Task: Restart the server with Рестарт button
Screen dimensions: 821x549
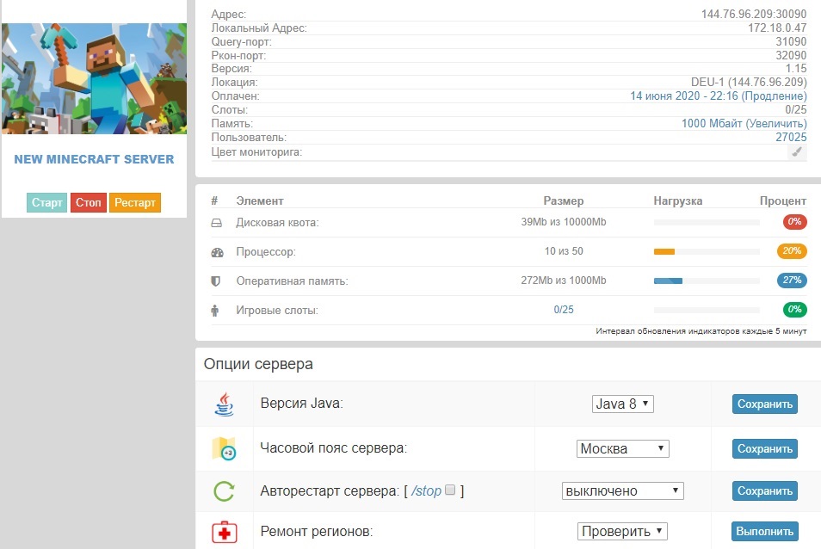Action: (x=135, y=202)
